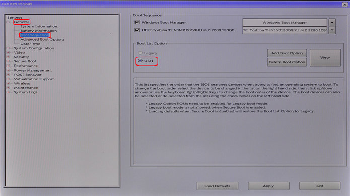Expand the Secure Boot node
The height and width of the screenshot is (196, 350).
(8, 61)
